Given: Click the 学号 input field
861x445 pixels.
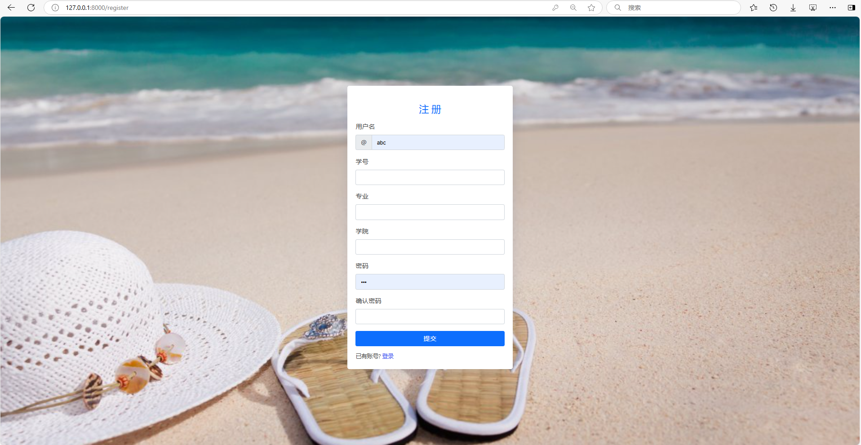Looking at the screenshot, I should click(430, 177).
